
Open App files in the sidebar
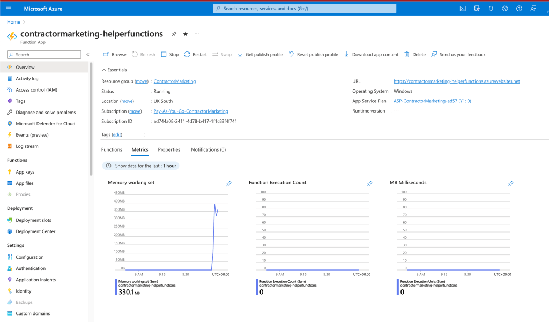pos(44,183)
